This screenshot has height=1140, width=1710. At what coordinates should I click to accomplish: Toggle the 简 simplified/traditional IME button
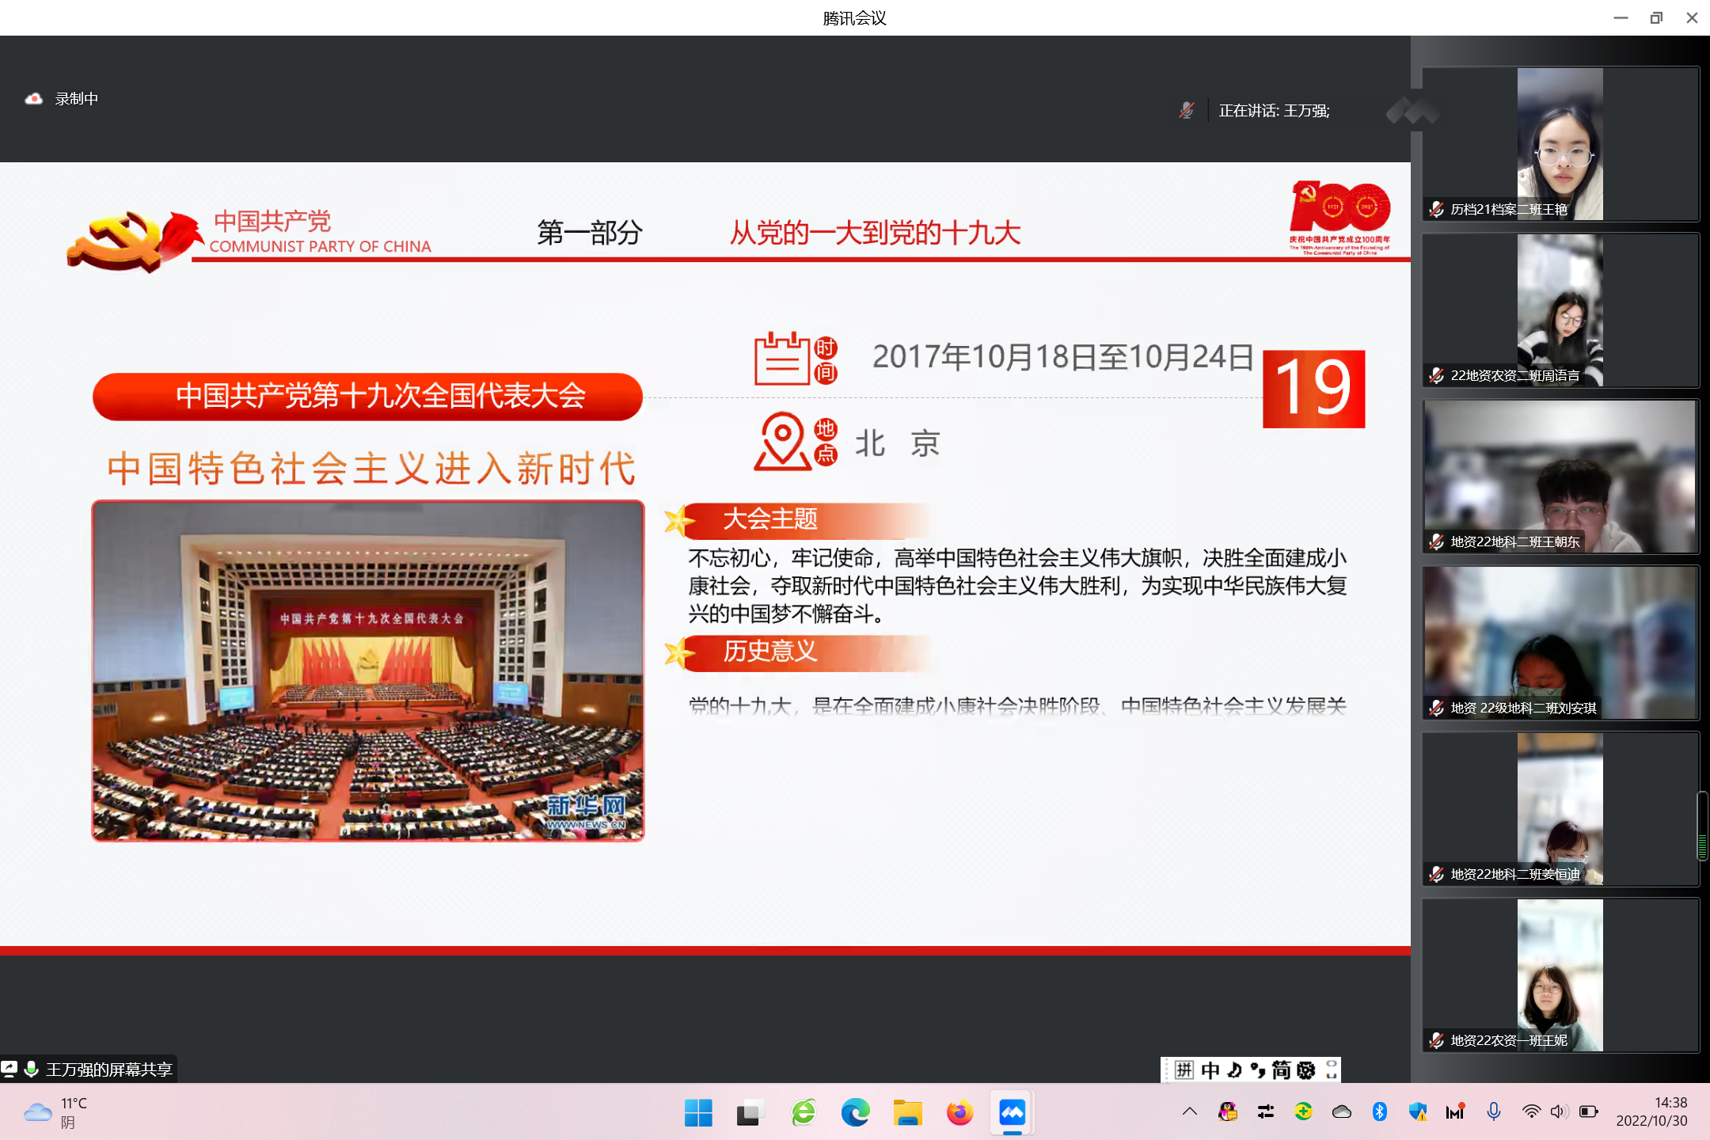click(x=1282, y=1070)
